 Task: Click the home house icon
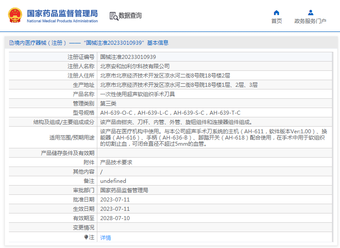pyautogui.click(x=276, y=13)
